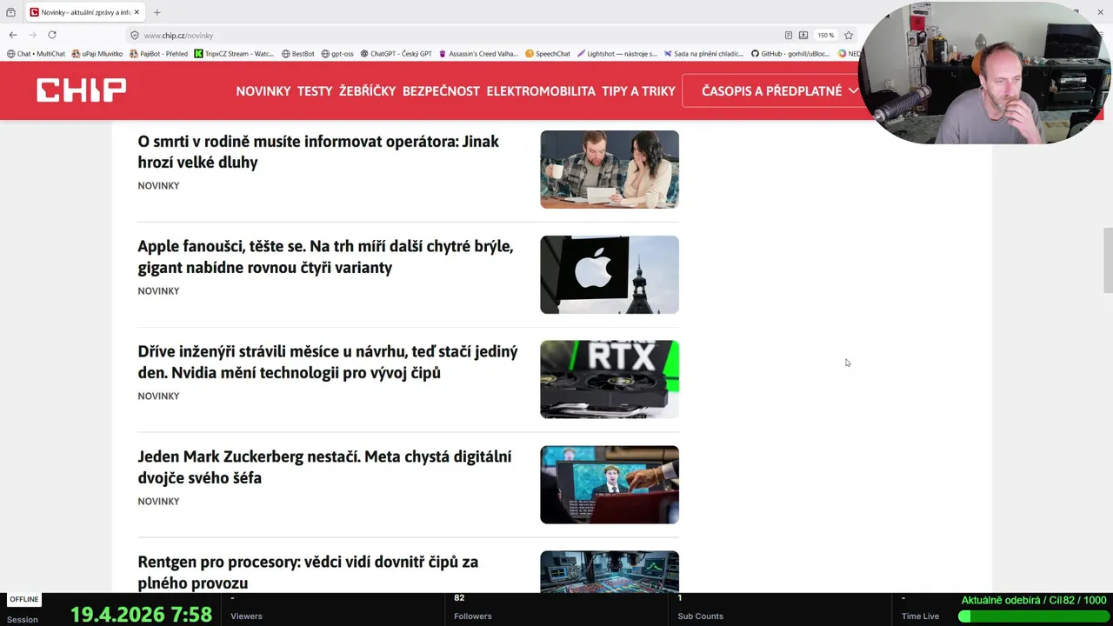This screenshot has height=626, width=1113.
Task: Bookmark this page with star icon
Action: (x=849, y=35)
